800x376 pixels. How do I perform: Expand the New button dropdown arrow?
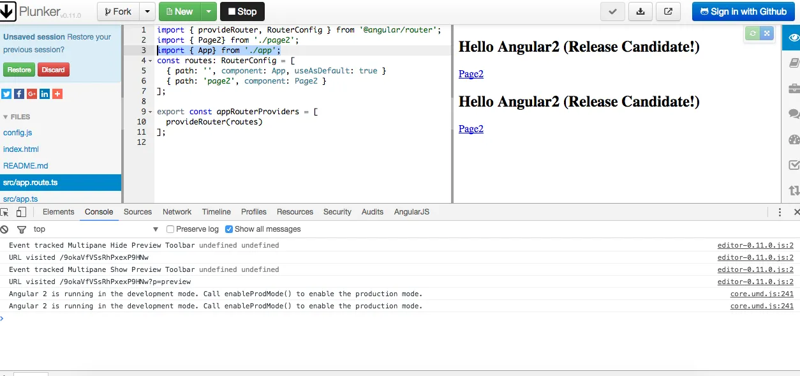tap(209, 11)
